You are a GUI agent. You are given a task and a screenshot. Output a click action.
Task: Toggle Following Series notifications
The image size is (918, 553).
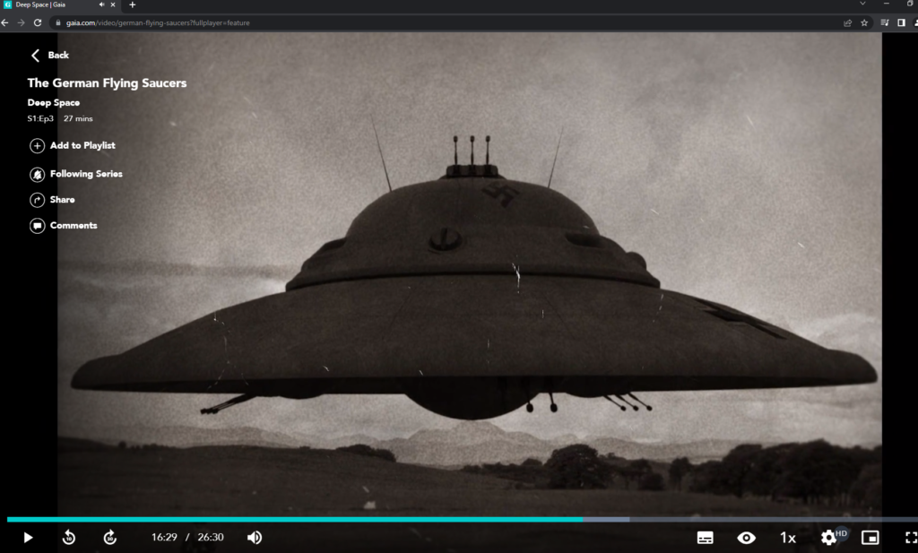pyautogui.click(x=76, y=174)
